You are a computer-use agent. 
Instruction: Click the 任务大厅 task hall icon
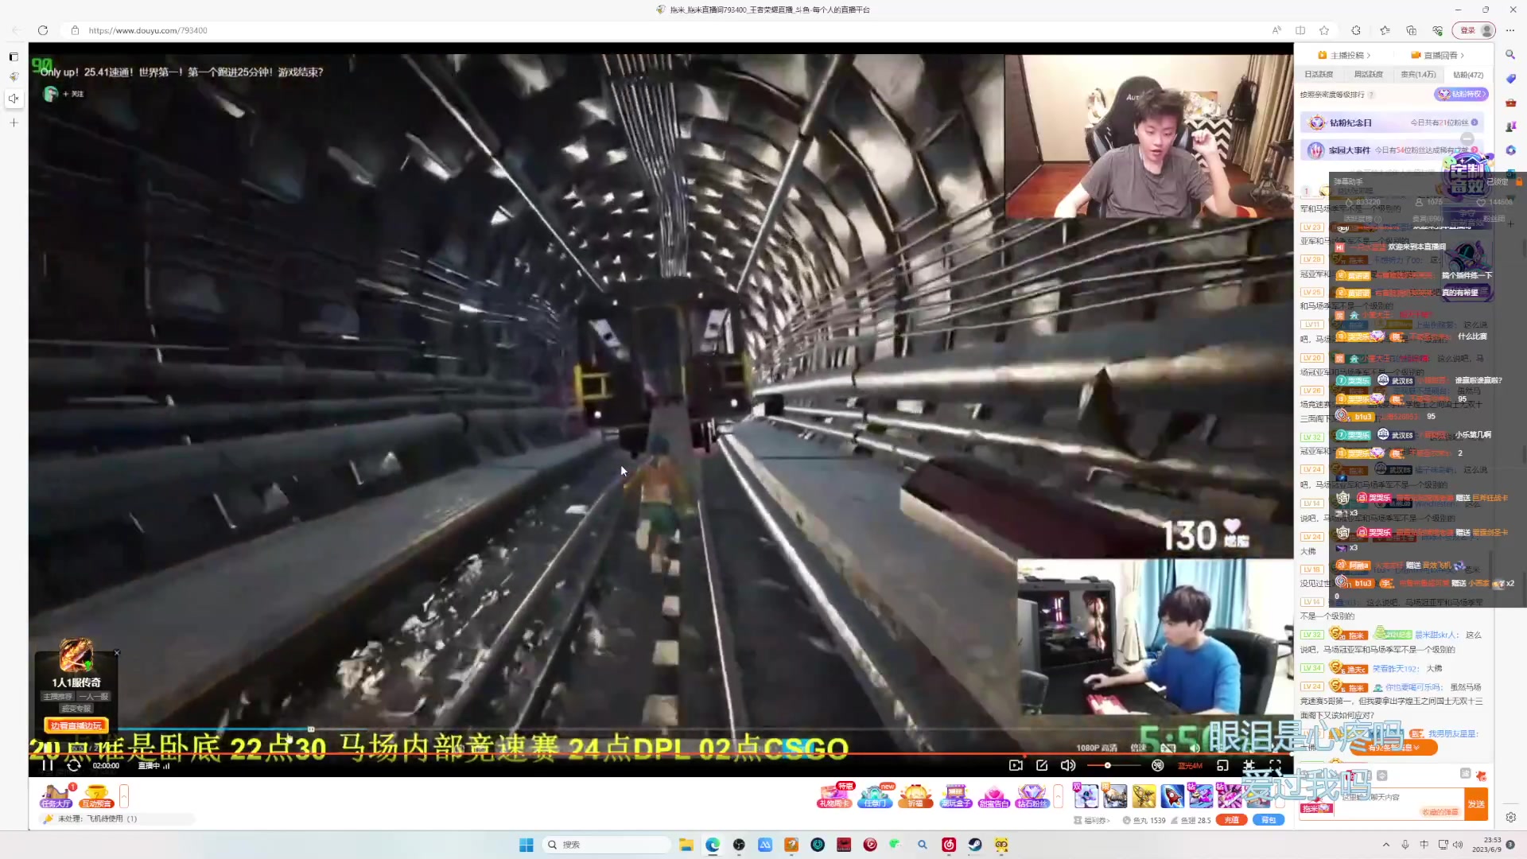pos(56,795)
